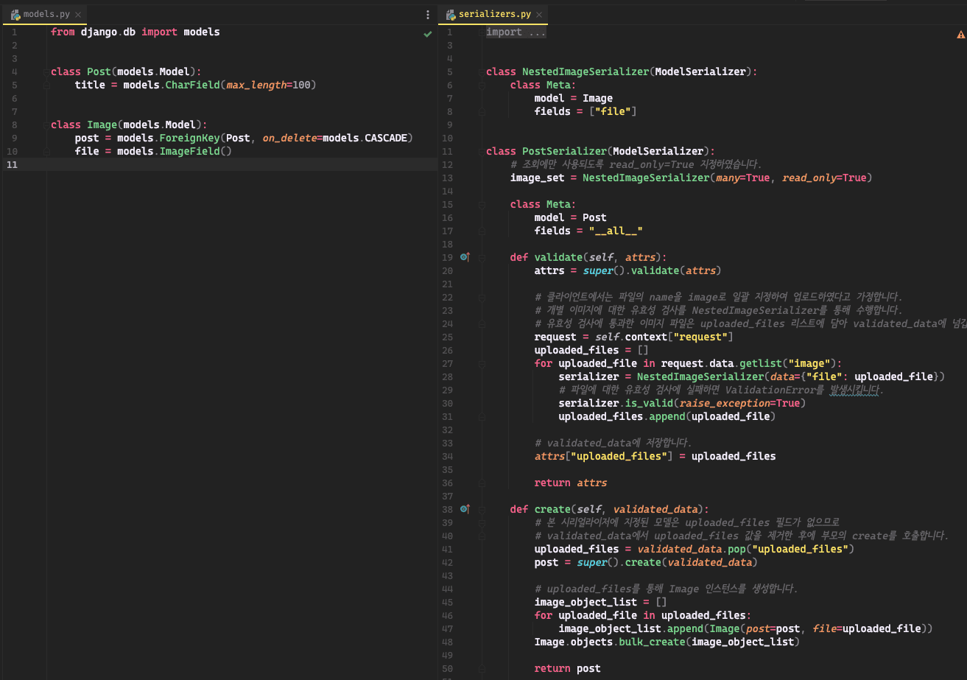Collapse the PostSerializer class fold marker
Image resolution: width=967 pixels, height=680 pixels.
tap(481, 152)
